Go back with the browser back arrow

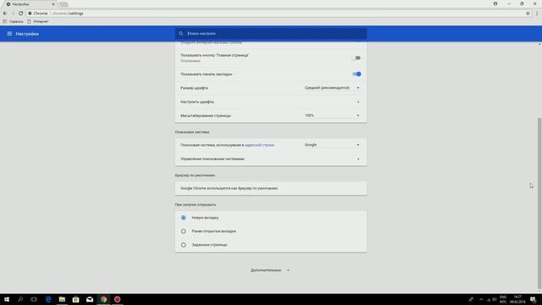click(5, 14)
